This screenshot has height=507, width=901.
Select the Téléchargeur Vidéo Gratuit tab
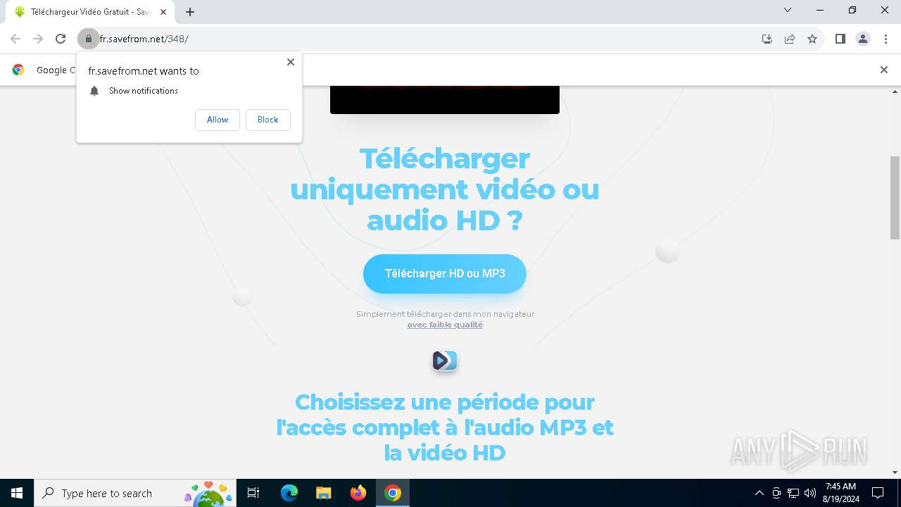point(89,12)
